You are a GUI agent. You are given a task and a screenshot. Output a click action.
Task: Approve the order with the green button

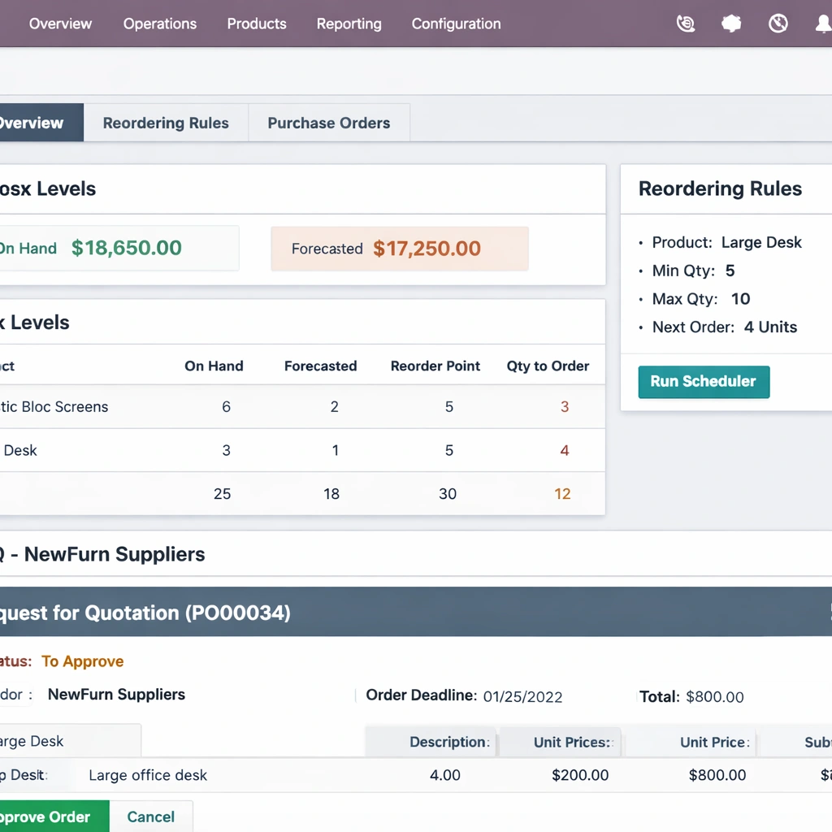coord(49,817)
